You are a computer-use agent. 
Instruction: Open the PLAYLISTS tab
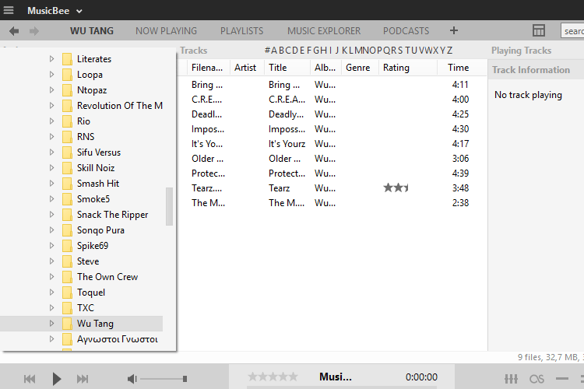(x=241, y=31)
